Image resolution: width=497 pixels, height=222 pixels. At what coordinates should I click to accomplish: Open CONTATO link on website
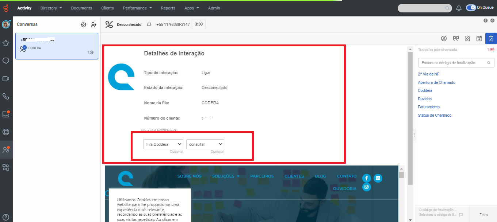point(347,176)
